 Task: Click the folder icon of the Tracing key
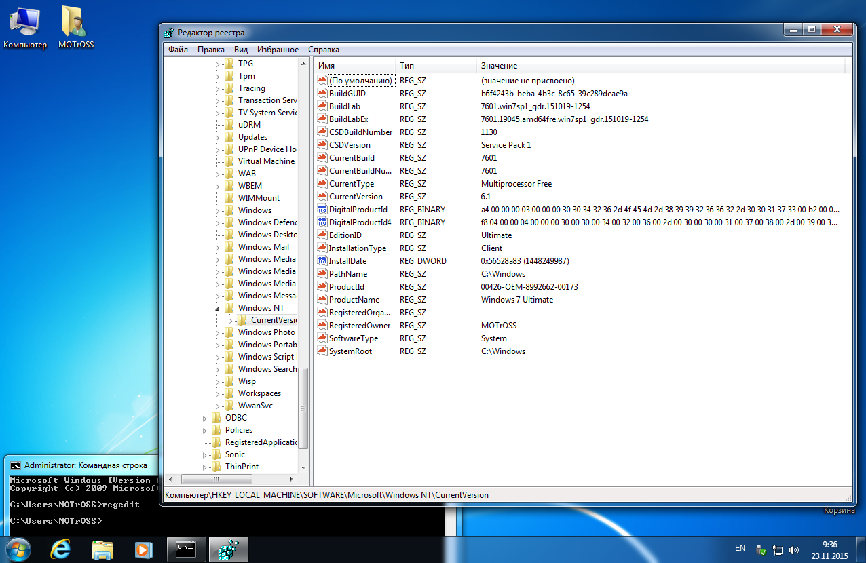click(229, 88)
